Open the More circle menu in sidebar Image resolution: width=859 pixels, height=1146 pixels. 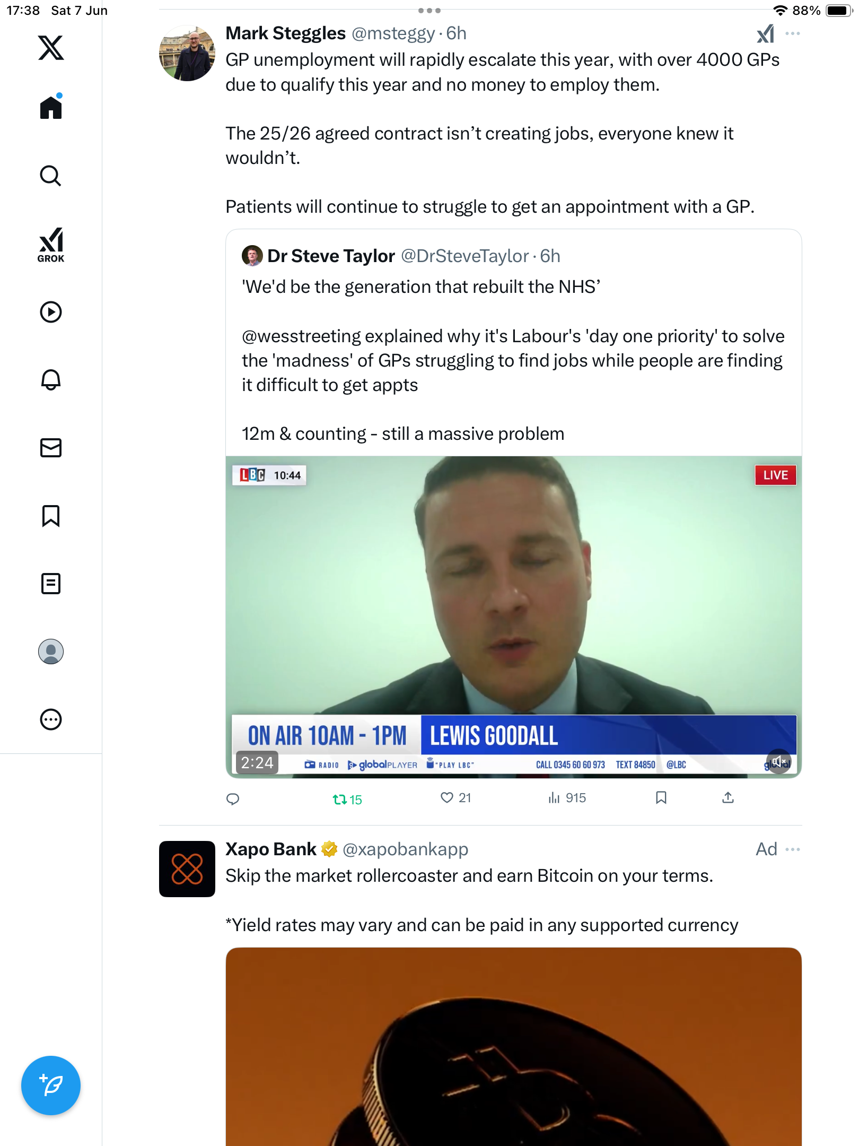click(51, 719)
